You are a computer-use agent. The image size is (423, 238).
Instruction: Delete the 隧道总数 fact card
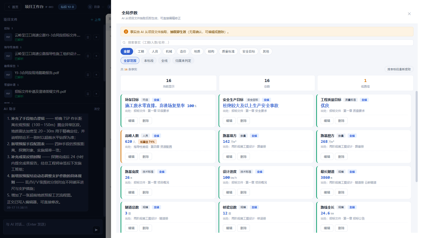(146, 228)
